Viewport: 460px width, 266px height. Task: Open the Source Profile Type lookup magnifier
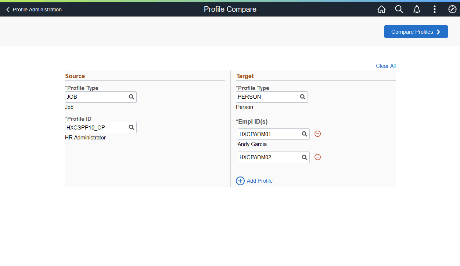tap(132, 96)
